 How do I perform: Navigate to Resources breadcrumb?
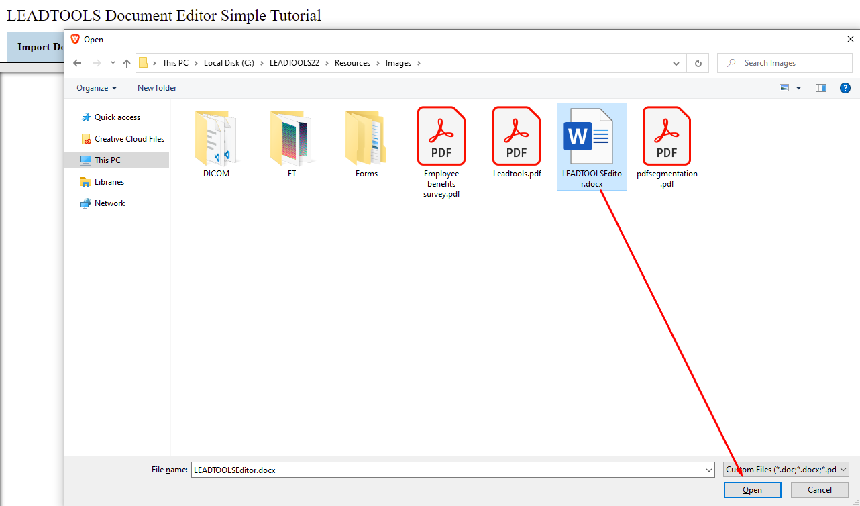352,63
